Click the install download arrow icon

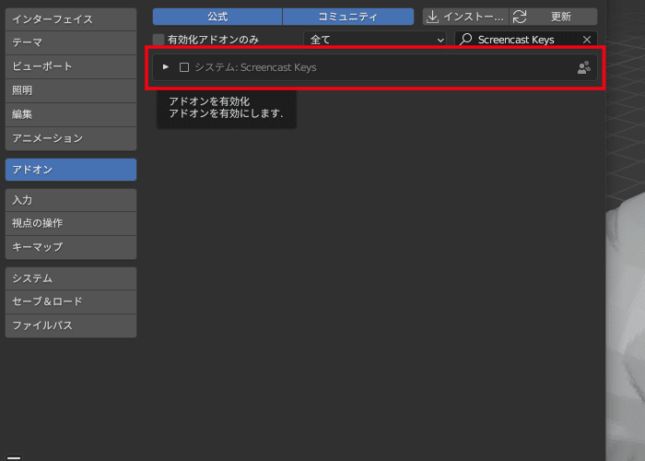(x=432, y=17)
